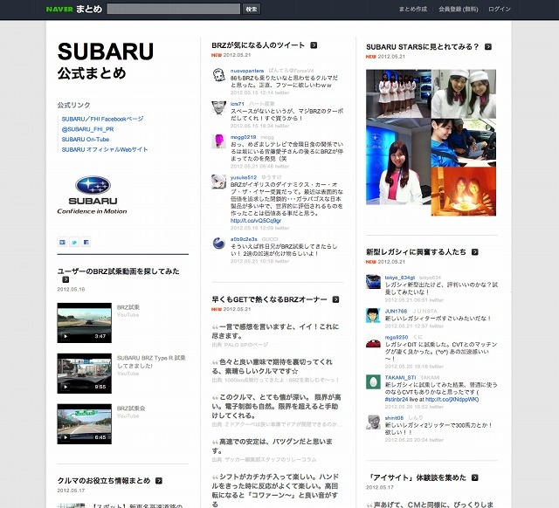This screenshot has height=508, width=559.
Task: Open orange photo of two women with cake
Action: (464, 191)
